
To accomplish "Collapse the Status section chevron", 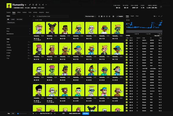I will pos(30,16).
